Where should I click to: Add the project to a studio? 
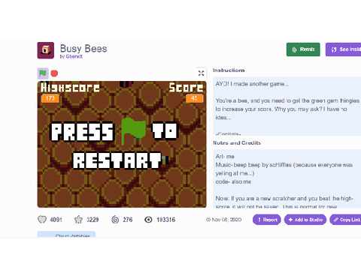point(305,220)
